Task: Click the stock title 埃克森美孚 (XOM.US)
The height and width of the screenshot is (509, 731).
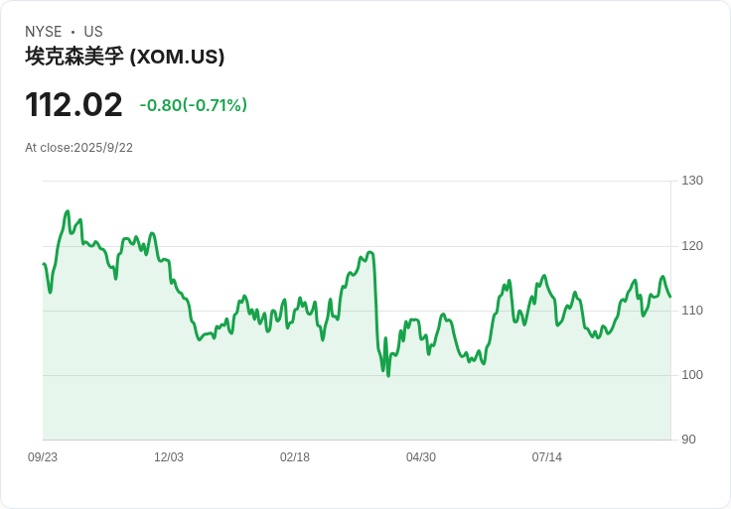Action: pos(124,57)
